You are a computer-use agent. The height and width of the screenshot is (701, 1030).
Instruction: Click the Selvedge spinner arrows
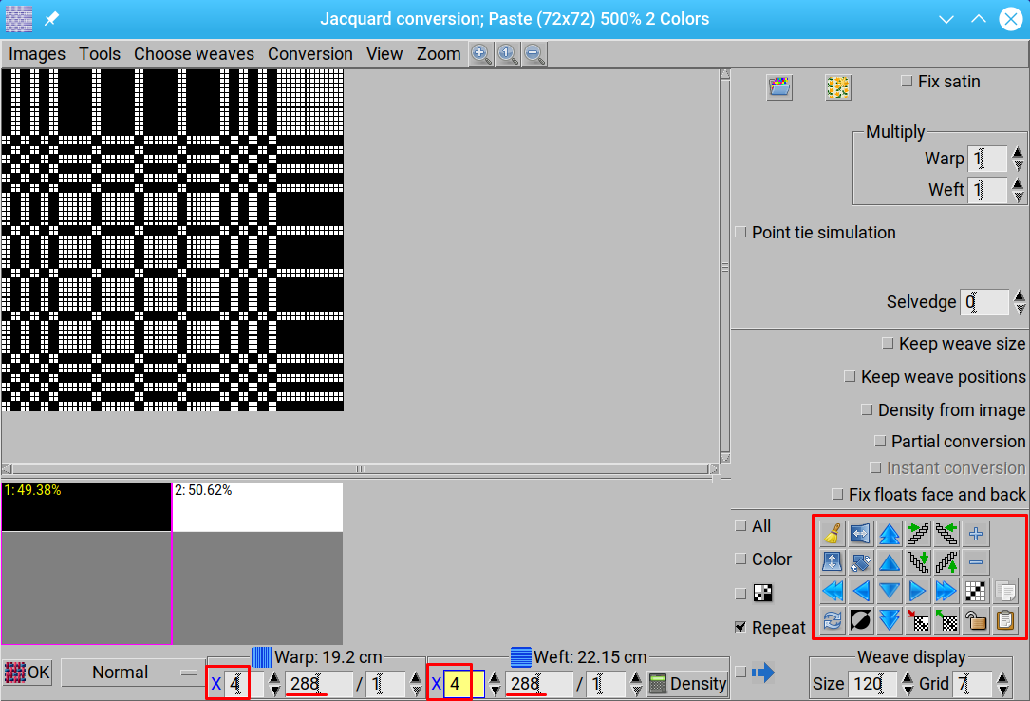coord(1019,301)
